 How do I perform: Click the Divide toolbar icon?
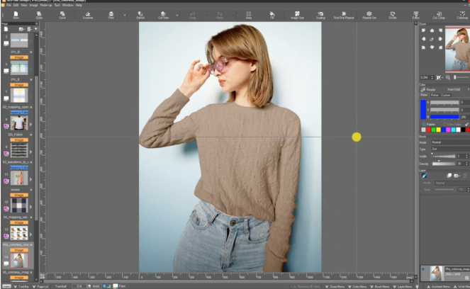(392, 16)
